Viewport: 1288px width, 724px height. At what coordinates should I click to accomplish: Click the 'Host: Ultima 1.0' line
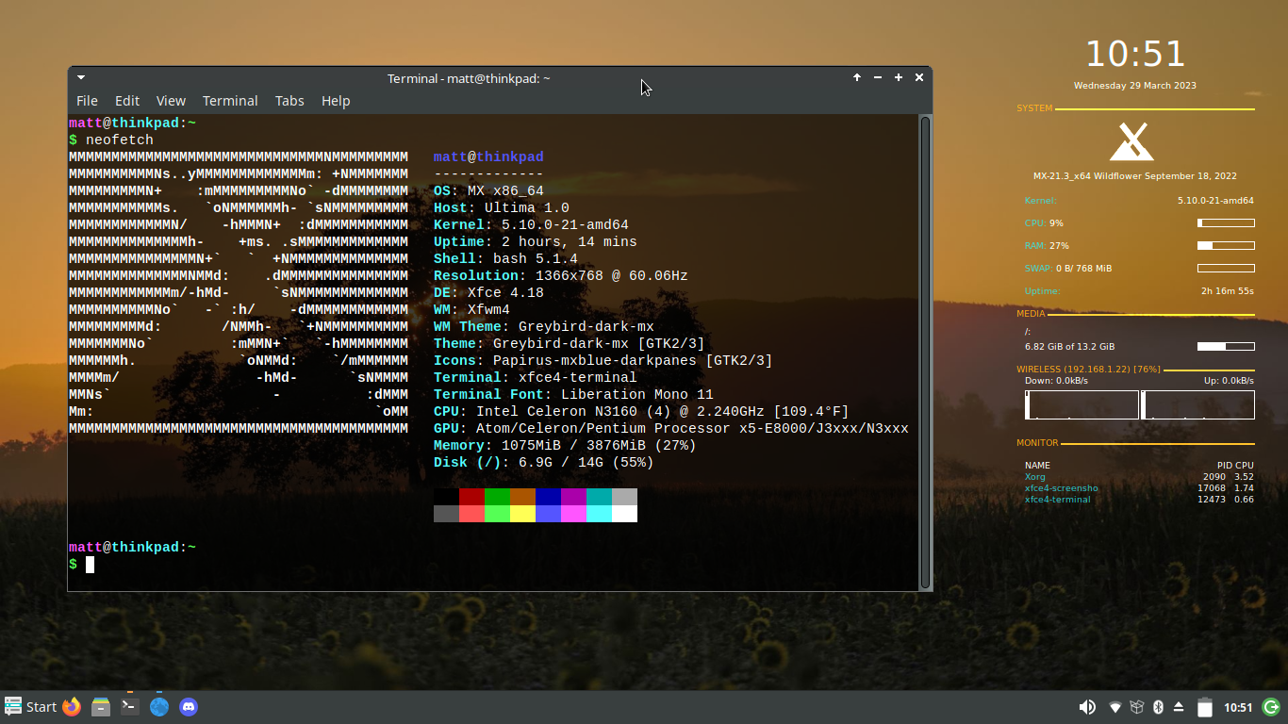click(x=502, y=208)
